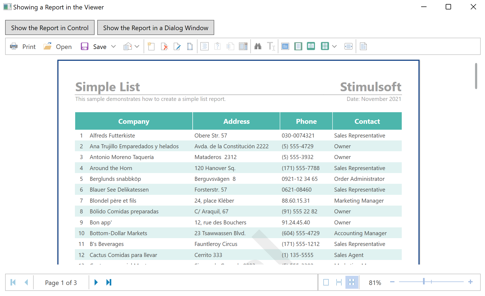Go to the previous page
Image resolution: width=485 pixels, height=296 pixels.
[26, 282]
